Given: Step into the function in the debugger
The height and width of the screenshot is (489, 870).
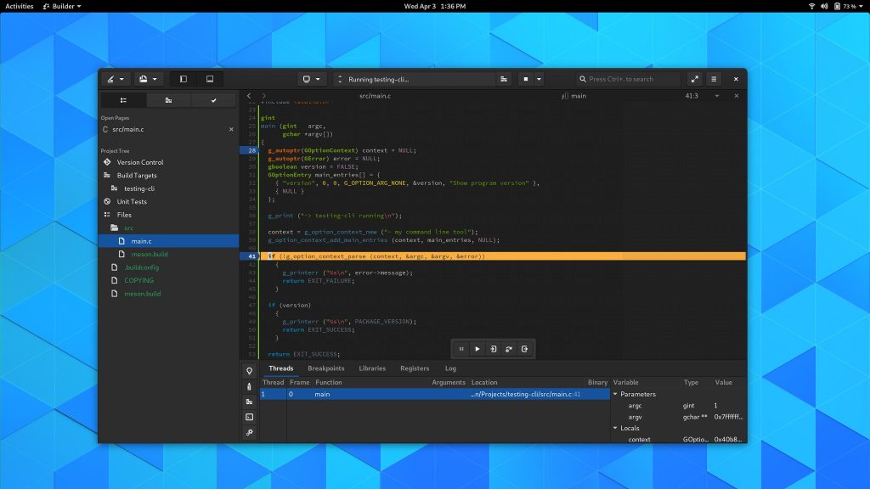Looking at the screenshot, I should point(494,349).
